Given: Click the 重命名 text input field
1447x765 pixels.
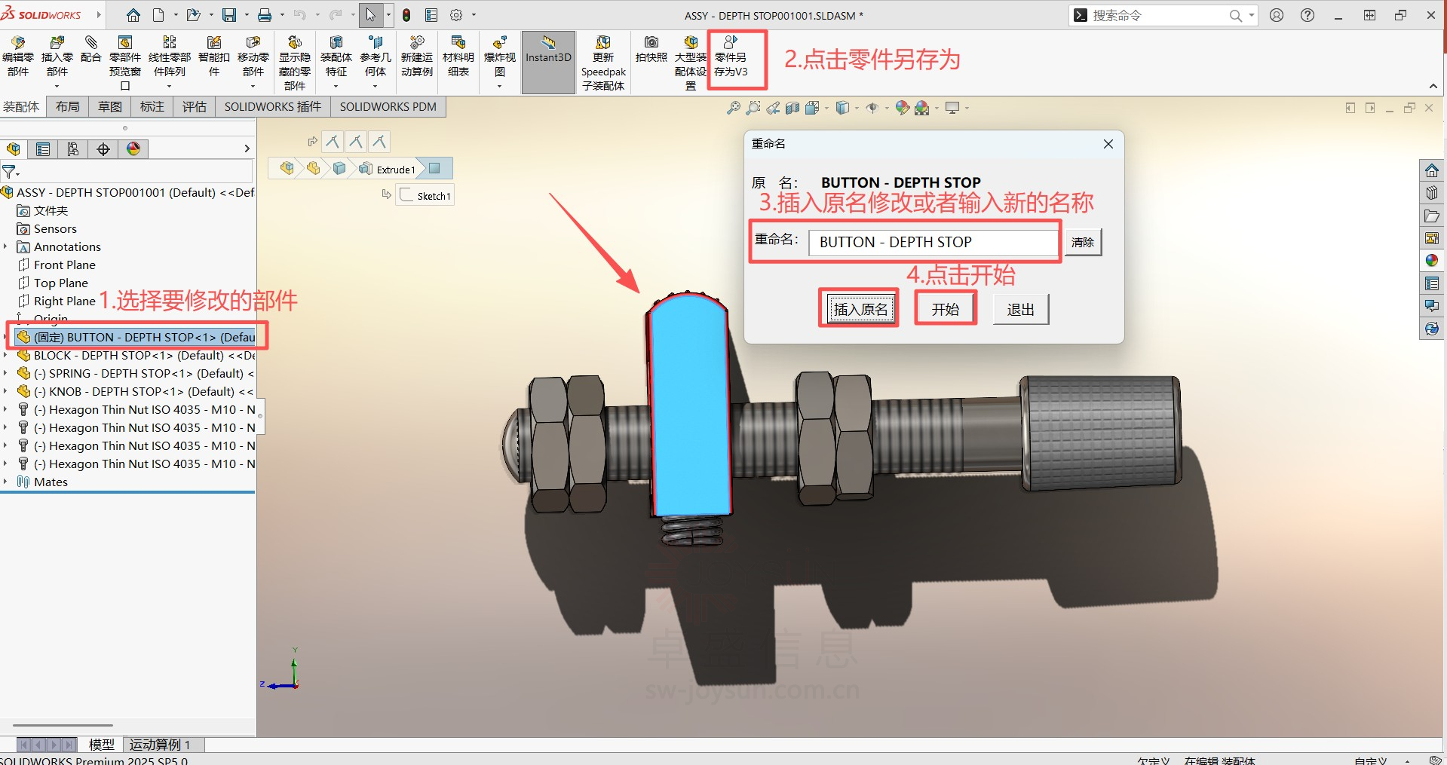Looking at the screenshot, I should tap(933, 242).
